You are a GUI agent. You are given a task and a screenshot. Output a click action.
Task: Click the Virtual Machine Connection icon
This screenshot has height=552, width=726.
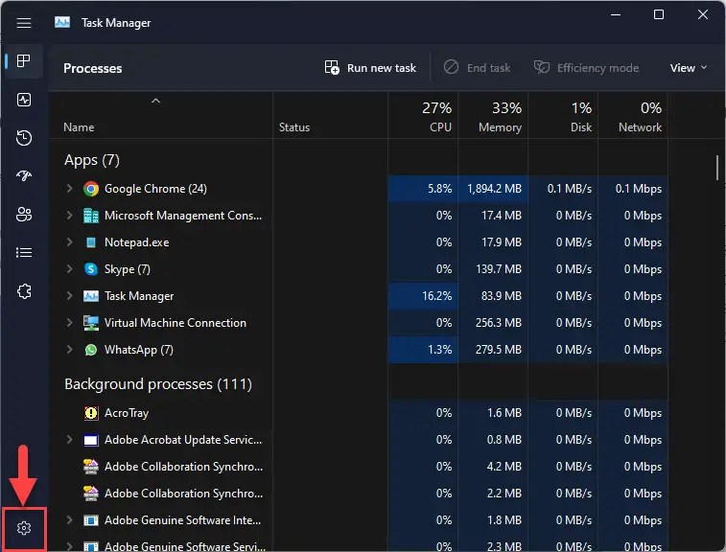[x=91, y=323]
